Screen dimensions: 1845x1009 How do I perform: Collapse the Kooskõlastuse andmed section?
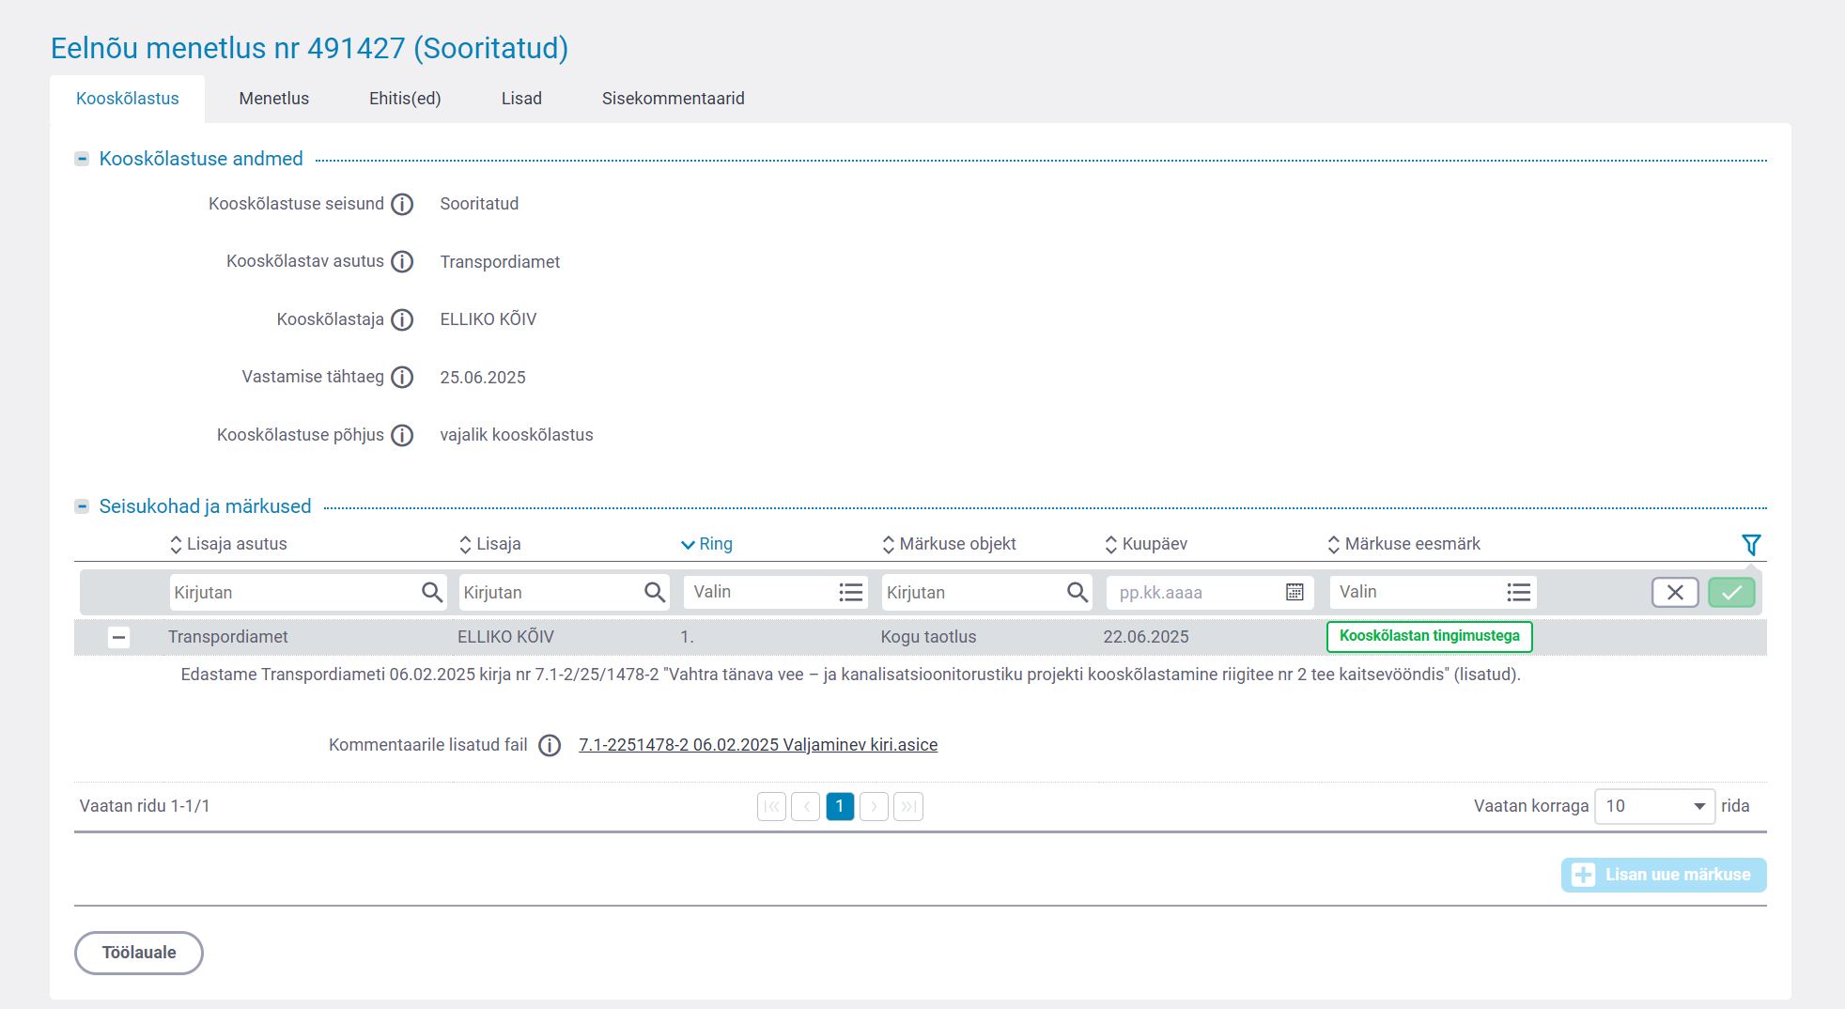[83, 160]
